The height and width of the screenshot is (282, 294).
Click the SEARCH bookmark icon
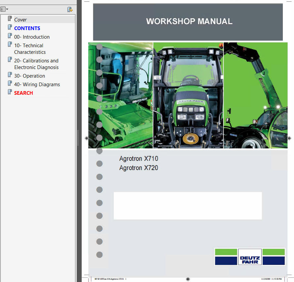(x=10, y=92)
